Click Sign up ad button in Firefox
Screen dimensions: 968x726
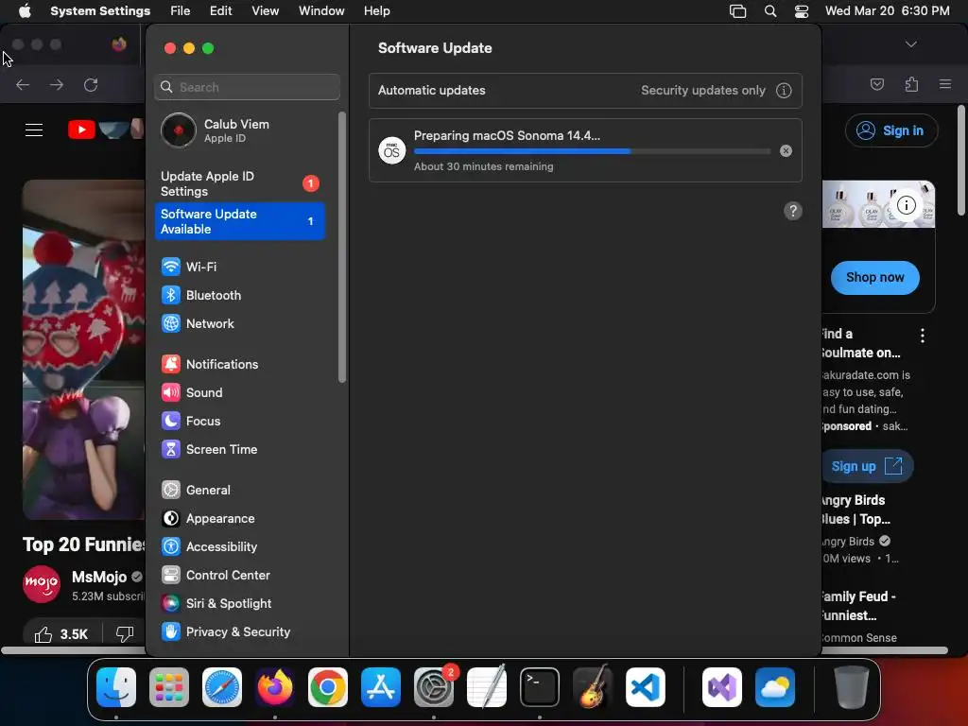click(867, 466)
